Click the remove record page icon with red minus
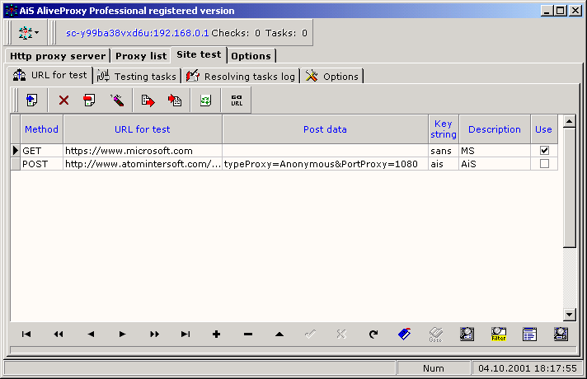Screen dimensions: 587x379 point(89,101)
